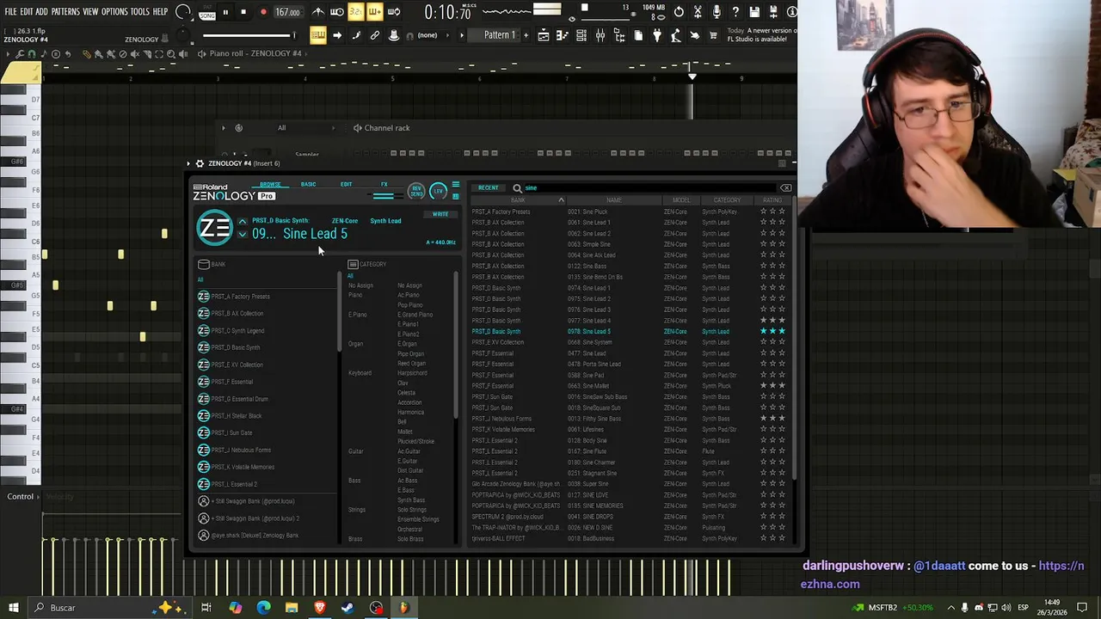Toggle the PAT/SONG mode switch
Image resolution: width=1101 pixels, height=619 pixels.
[x=207, y=12]
